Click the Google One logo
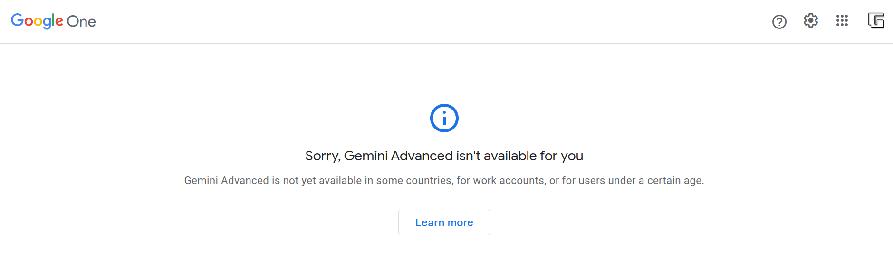Image resolution: width=893 pixels, height=267 pixels. (x=53, y=21)
